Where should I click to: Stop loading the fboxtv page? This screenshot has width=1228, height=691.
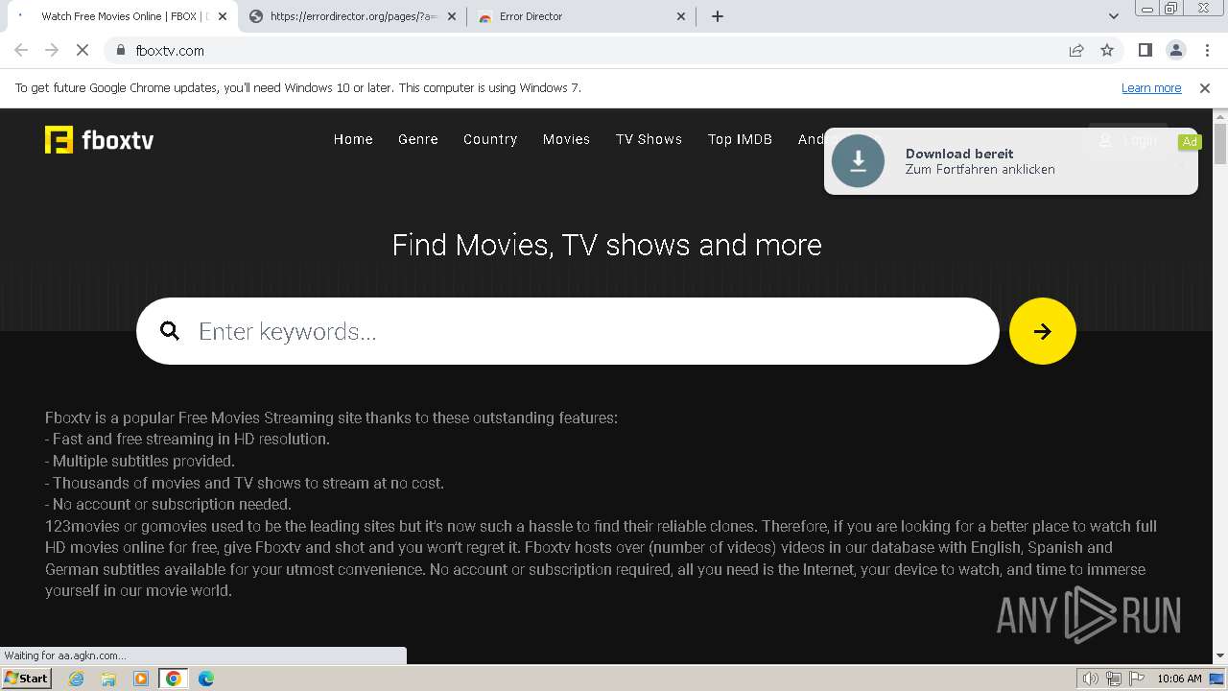point(83,51)
